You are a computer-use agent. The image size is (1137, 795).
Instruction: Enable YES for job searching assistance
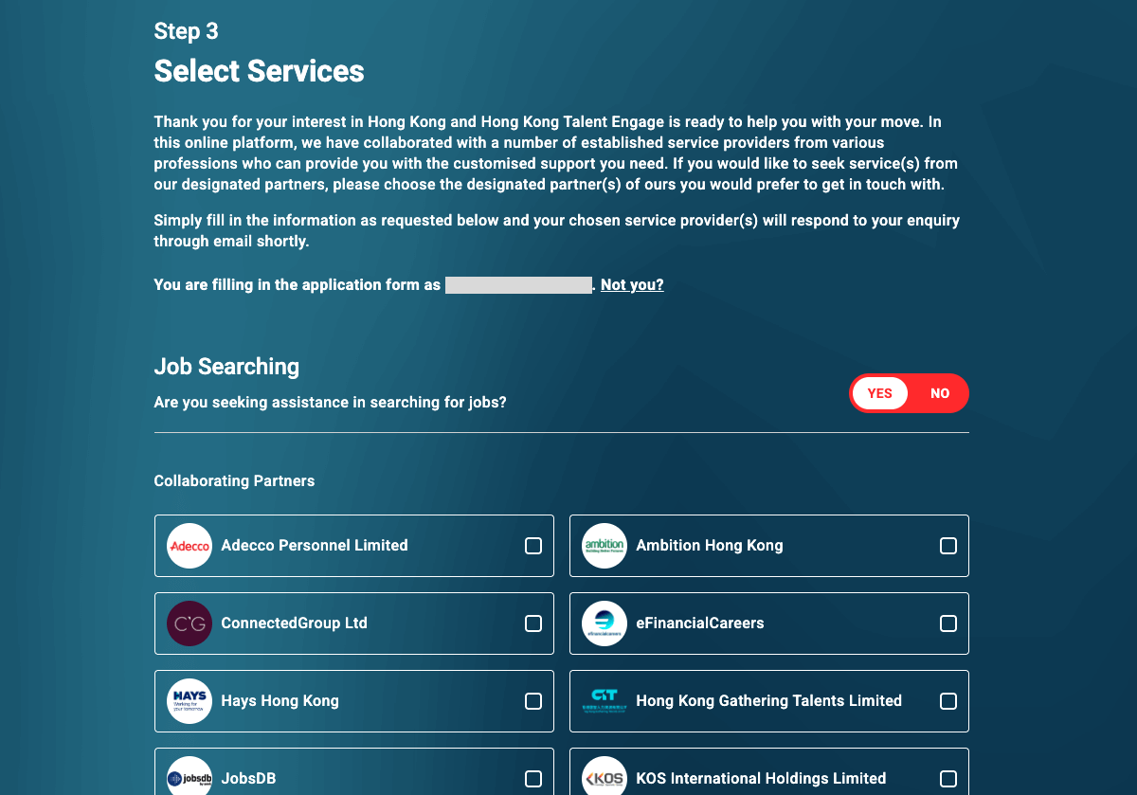[x=879, y=393]
